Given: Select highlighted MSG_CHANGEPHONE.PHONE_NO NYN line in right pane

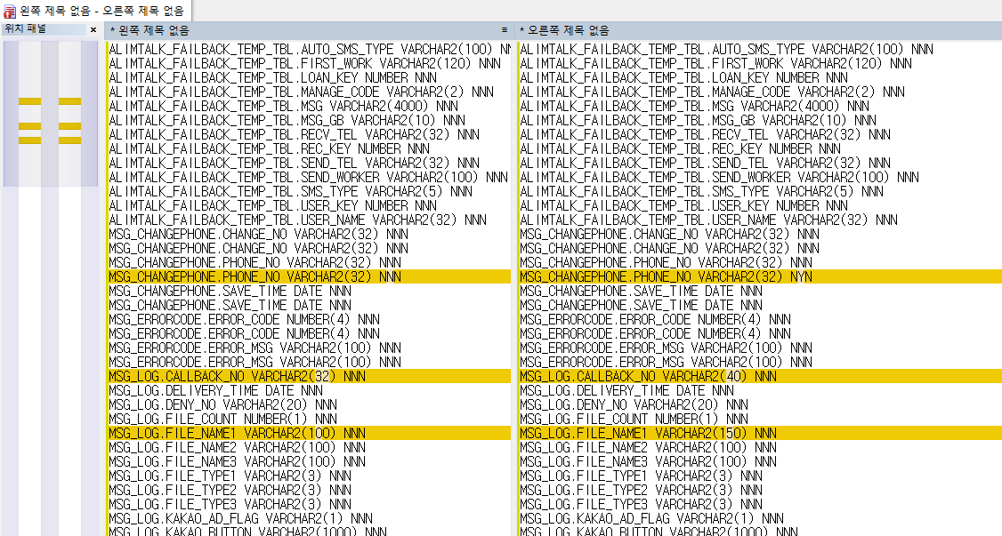Looking at the screenshot, I should point(666,276).
